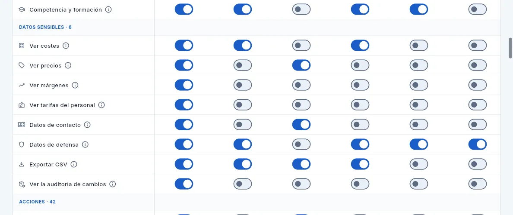Click the Exportar CSV download icon
This screenshot has height=215, width=513.
(x=22, y=164)
